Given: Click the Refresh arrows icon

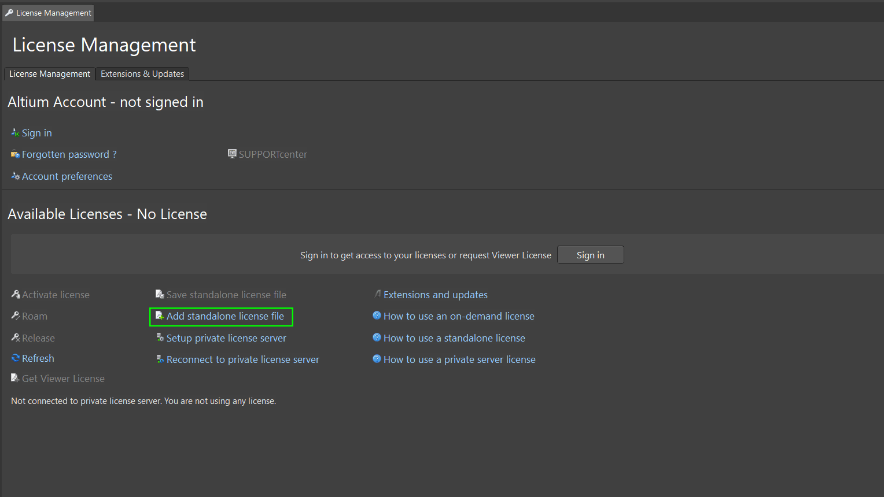Looking at the screenshot, I should [16, 358].
